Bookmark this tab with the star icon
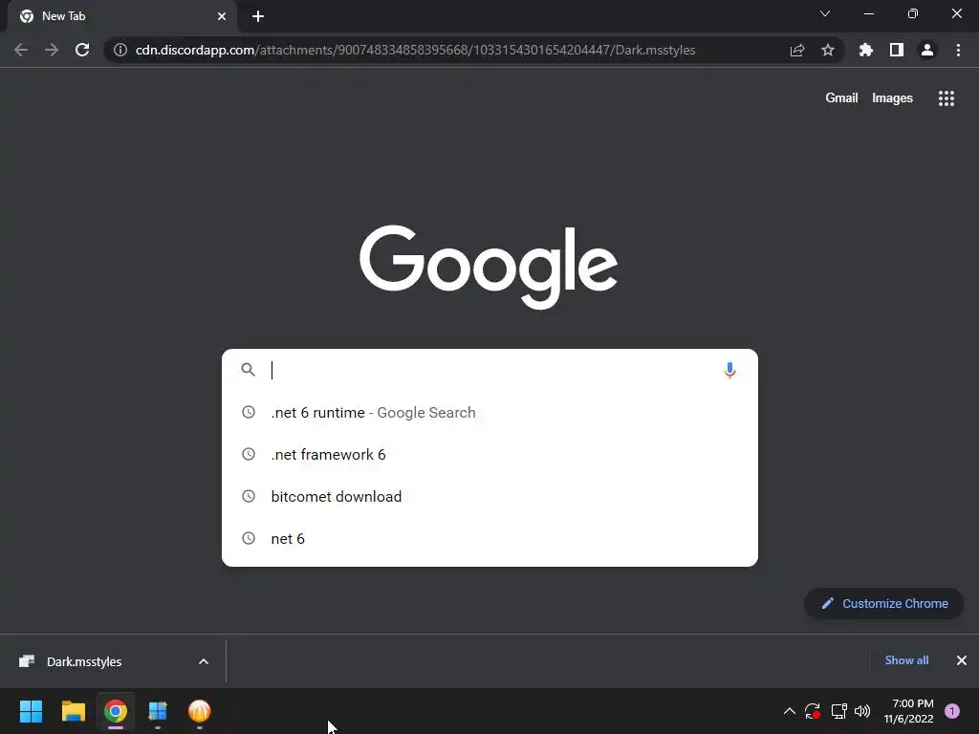Screen dimensions: 979x734 click(828, 50)
